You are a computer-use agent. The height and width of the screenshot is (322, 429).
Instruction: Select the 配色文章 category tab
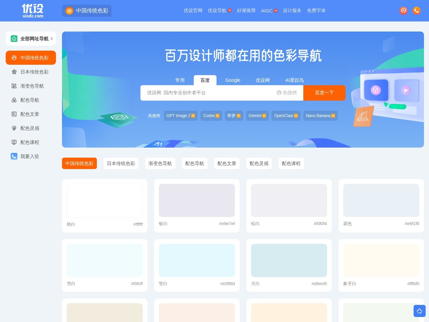click(x=227, y=163)
